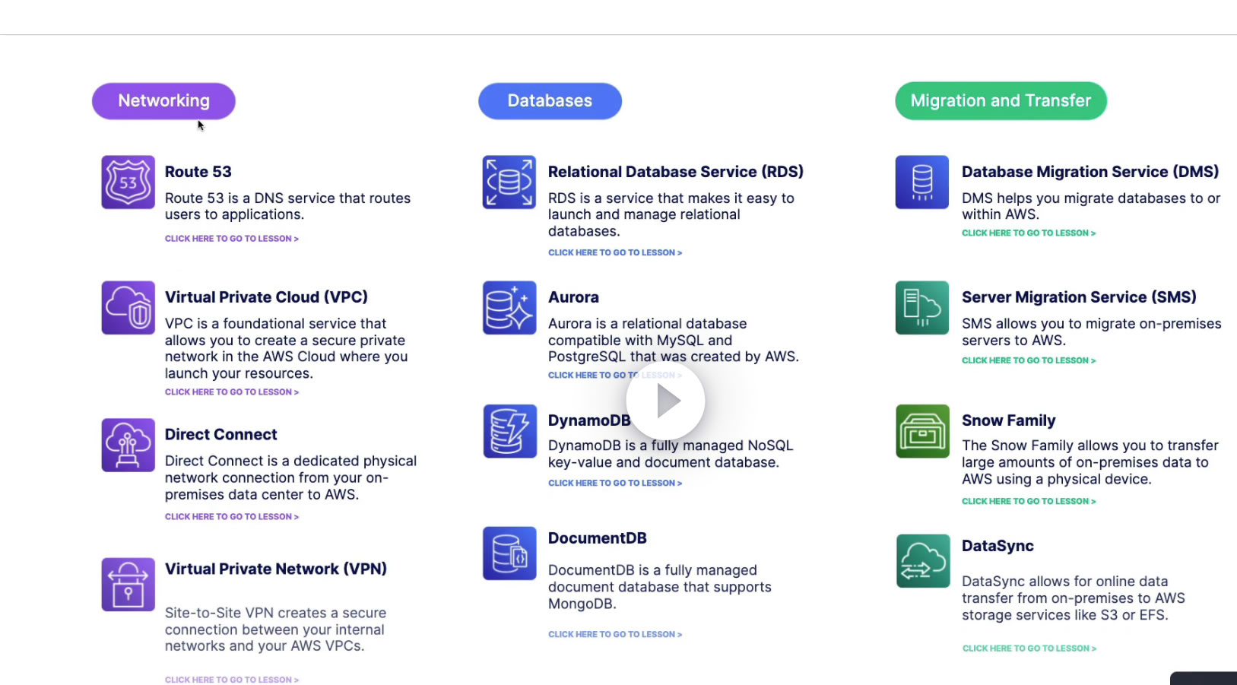Open the Snow Family lesson link
The width and height of the screenshot is (1237, 685).
coord(1028,502)
